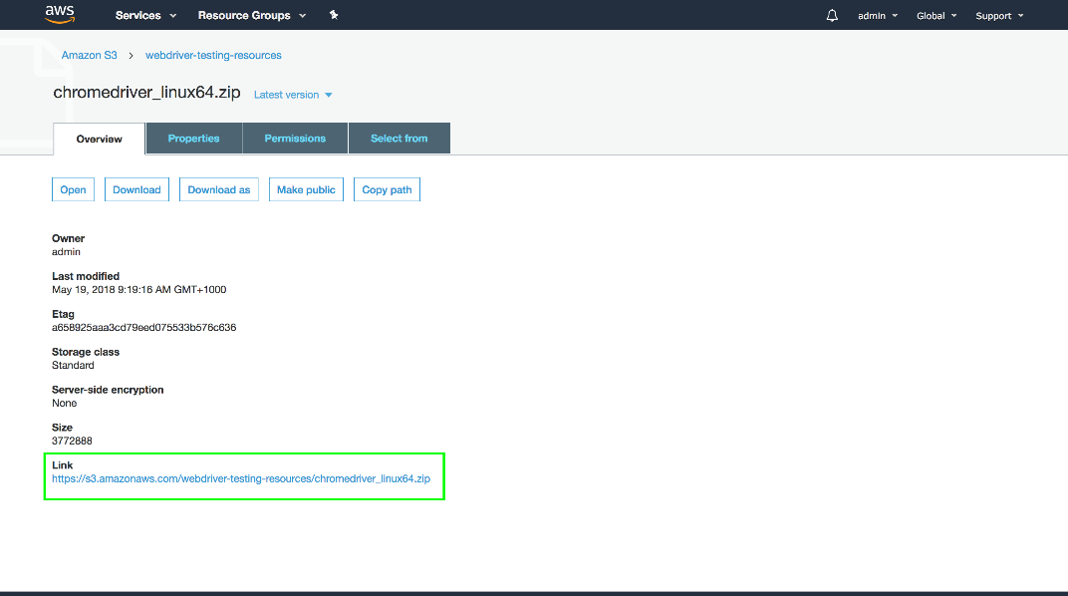Expand the admin account menu
Screen dimensions: 1068x596
tap(877, 16)
